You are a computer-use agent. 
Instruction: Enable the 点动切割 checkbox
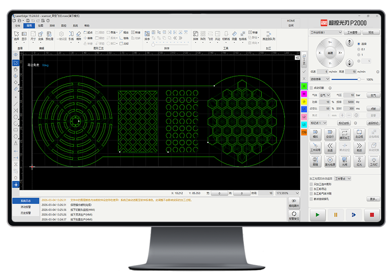(x=312, y=88)
